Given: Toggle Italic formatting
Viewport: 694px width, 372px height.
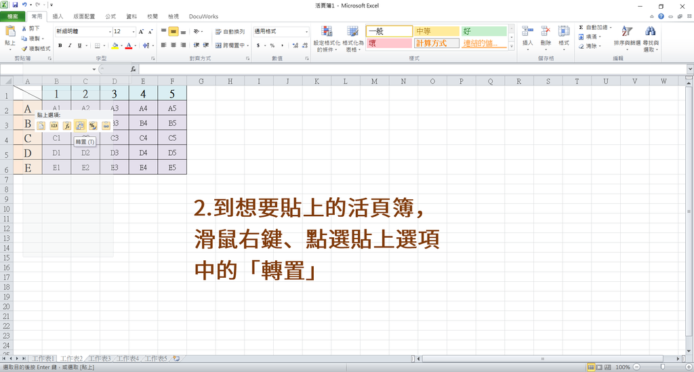Looking at the screenshot, I should click(70, 45).
